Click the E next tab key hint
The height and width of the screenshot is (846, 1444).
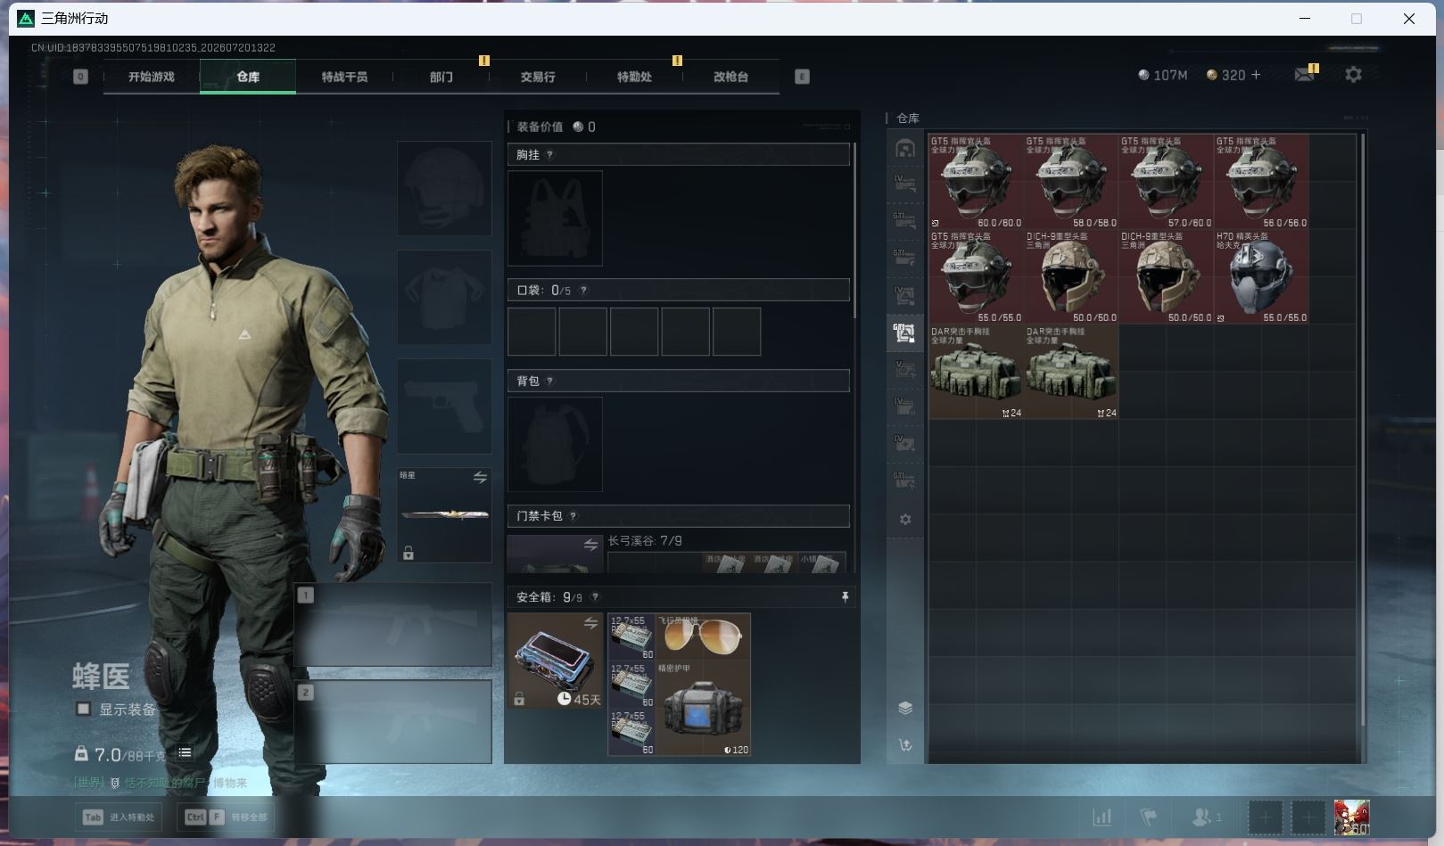coord(802,77)
